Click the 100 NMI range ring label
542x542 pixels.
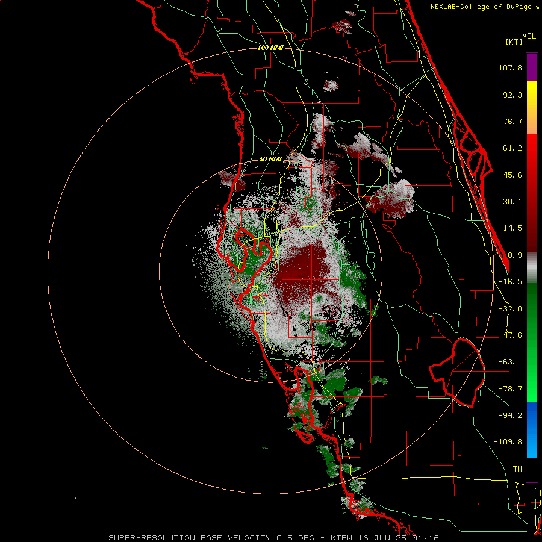click(x=270, y=48)
